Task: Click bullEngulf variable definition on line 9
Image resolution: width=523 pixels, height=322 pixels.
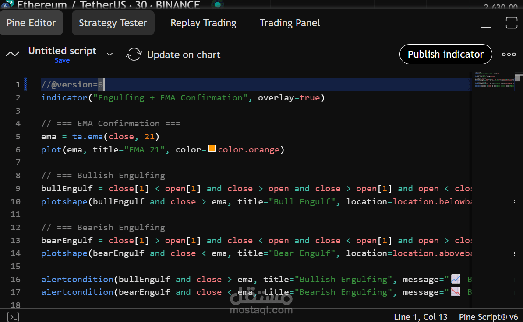Action: pyautogui.click(x=67, y=189)
